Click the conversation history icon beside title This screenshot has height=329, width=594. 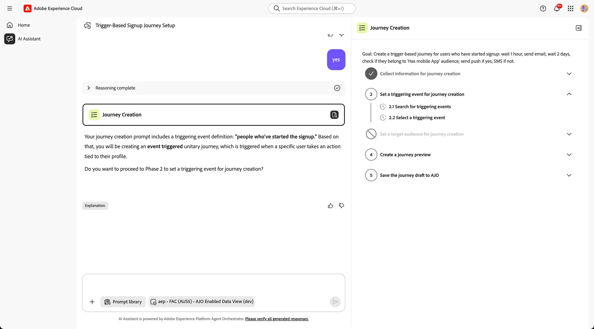click(x=88, y=25)
